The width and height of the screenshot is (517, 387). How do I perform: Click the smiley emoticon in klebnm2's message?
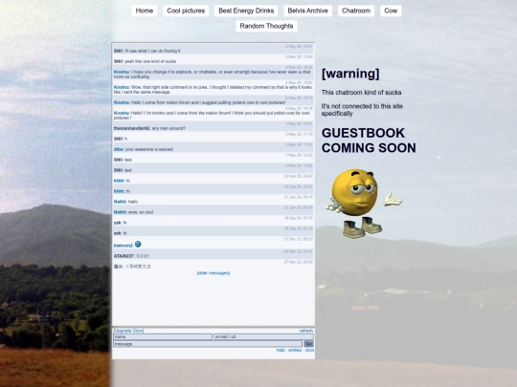[x=138, y=245]
